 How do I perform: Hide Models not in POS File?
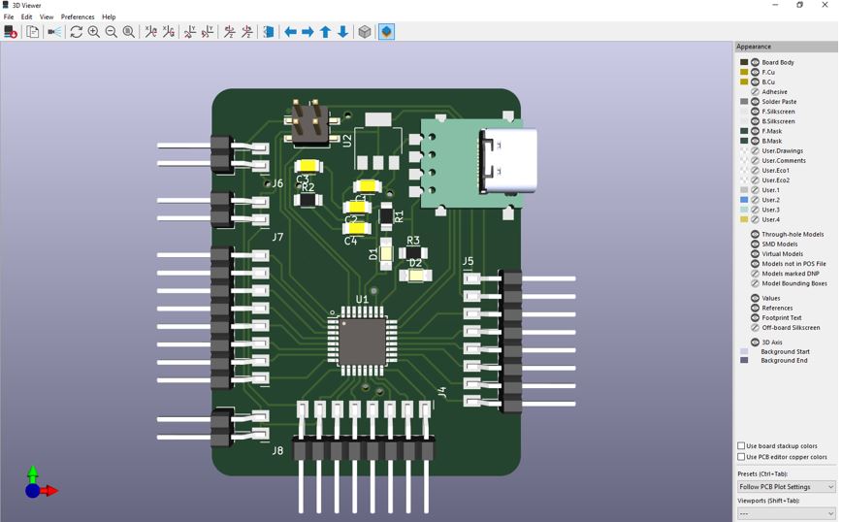755,264
